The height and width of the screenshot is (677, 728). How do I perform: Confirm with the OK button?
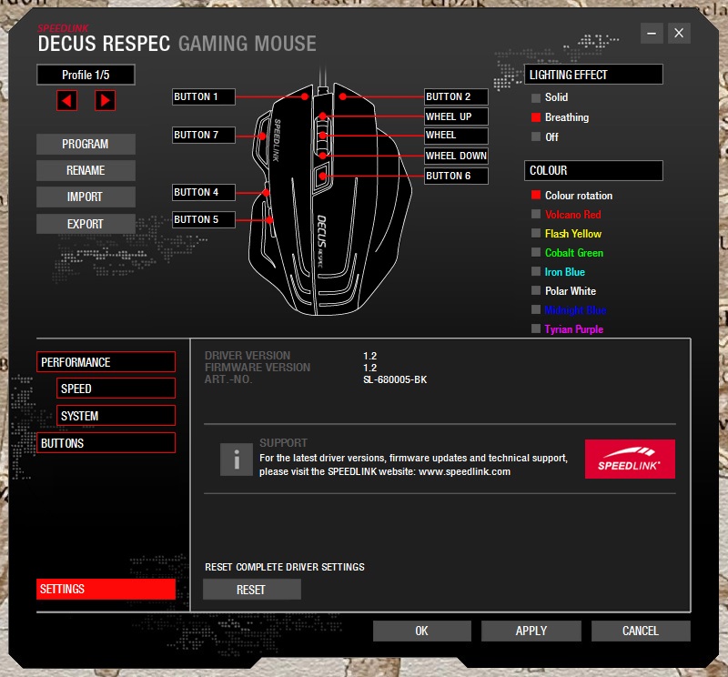pos(422,631)
